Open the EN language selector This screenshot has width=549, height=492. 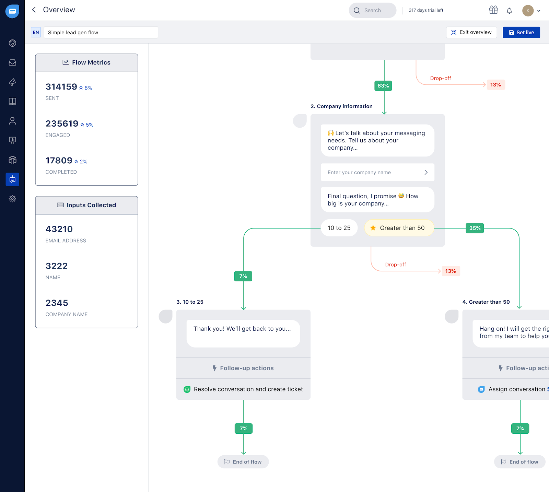(x=36, y=32)
